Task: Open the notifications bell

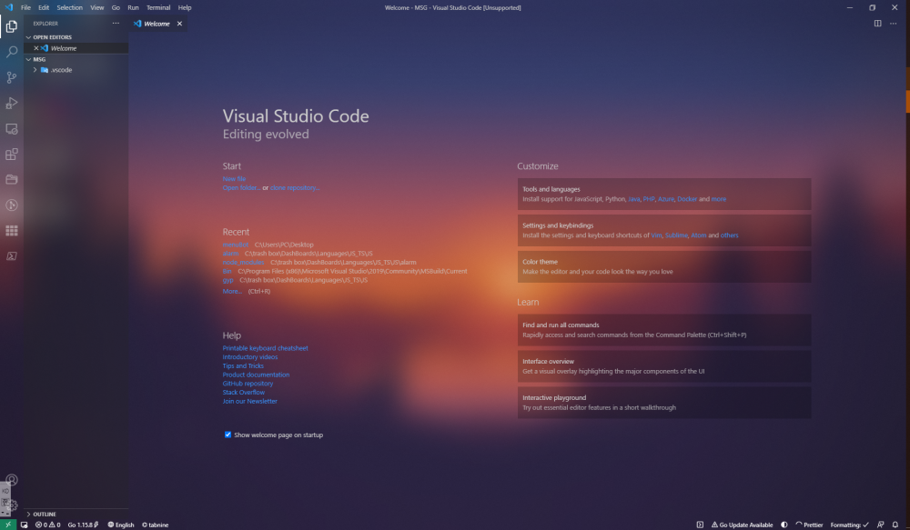Action: [x=895, y=525]
